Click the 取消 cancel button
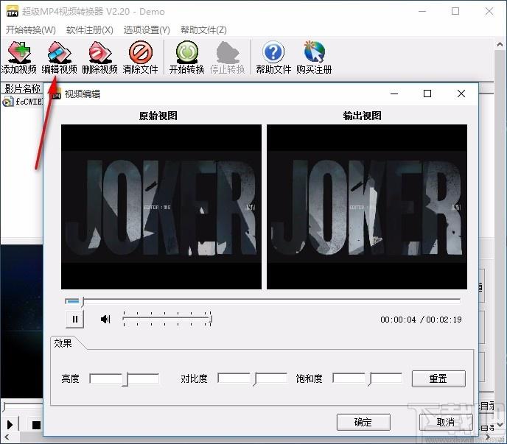Image resolution: width=507 pixels, height=444 pixels. click(446, 422)
